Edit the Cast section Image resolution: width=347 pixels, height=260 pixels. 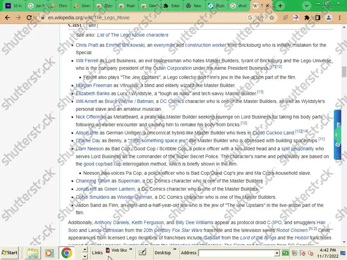pyautogui.click(x=92, y=25)
